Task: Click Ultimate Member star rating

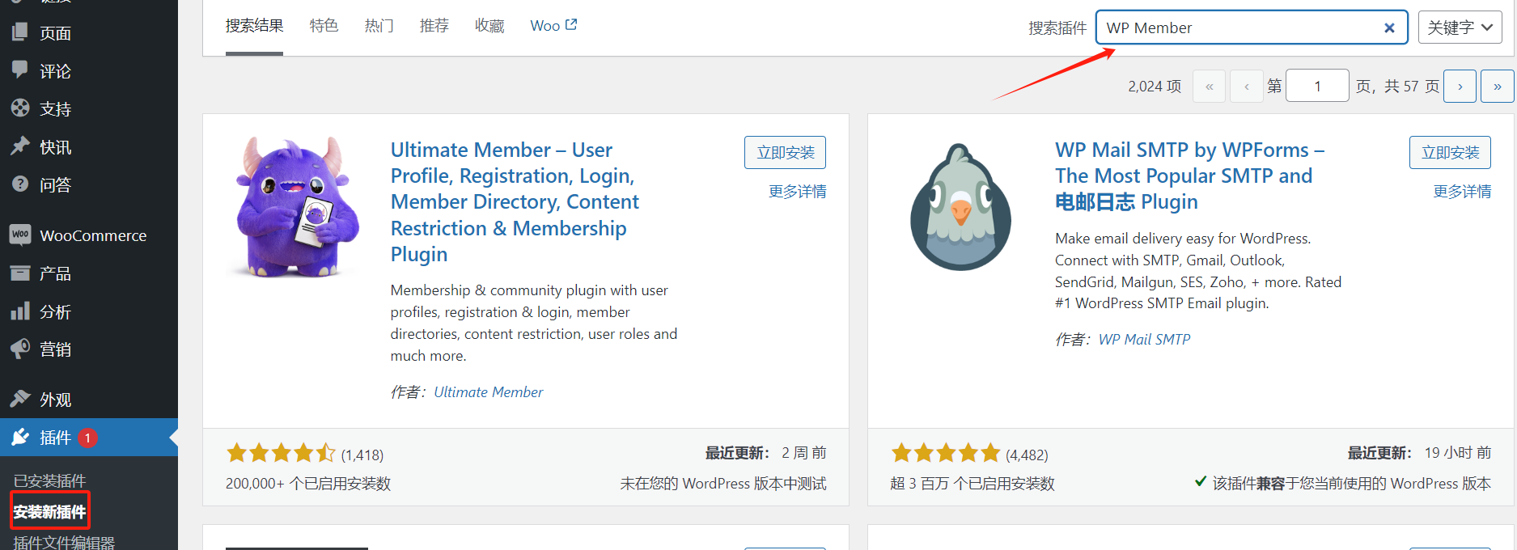Action: [x=281, y=453]
